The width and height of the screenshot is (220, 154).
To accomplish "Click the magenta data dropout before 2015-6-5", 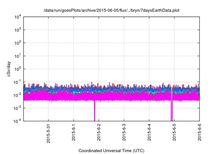I will (172, 113).
